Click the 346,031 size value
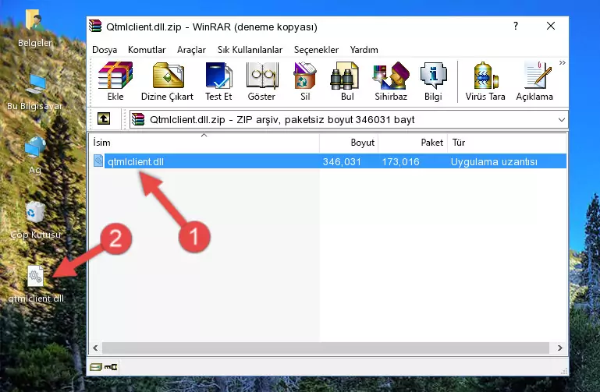 (x=342, y=161)
